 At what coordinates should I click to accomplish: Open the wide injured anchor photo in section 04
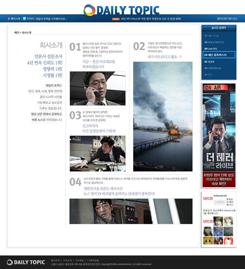131,211
